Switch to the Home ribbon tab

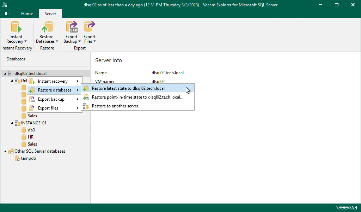27,13
